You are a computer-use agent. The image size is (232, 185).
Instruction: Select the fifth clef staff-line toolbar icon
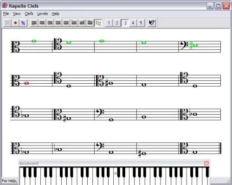66,23
